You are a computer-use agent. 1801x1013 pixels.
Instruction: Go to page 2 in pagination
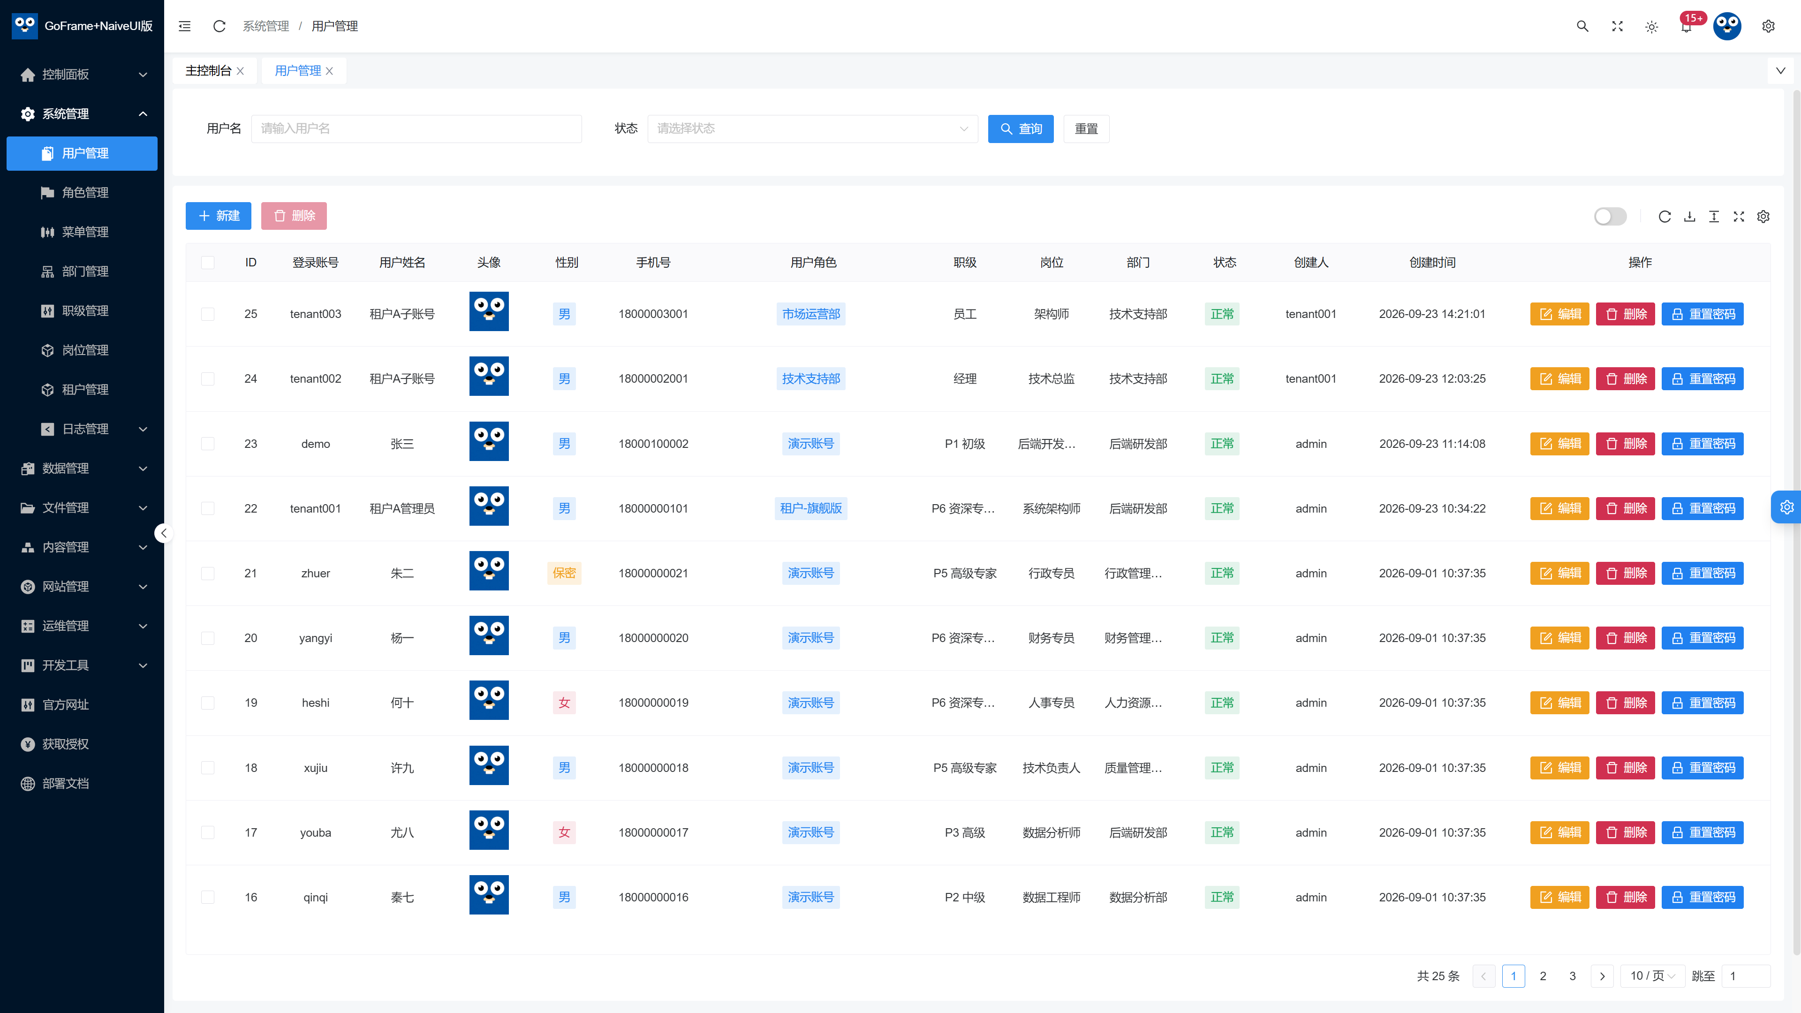(x=1543, y=976)
